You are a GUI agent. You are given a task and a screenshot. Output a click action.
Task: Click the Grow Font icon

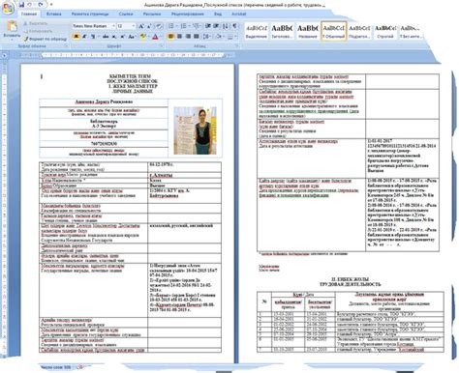click(141, 26)
